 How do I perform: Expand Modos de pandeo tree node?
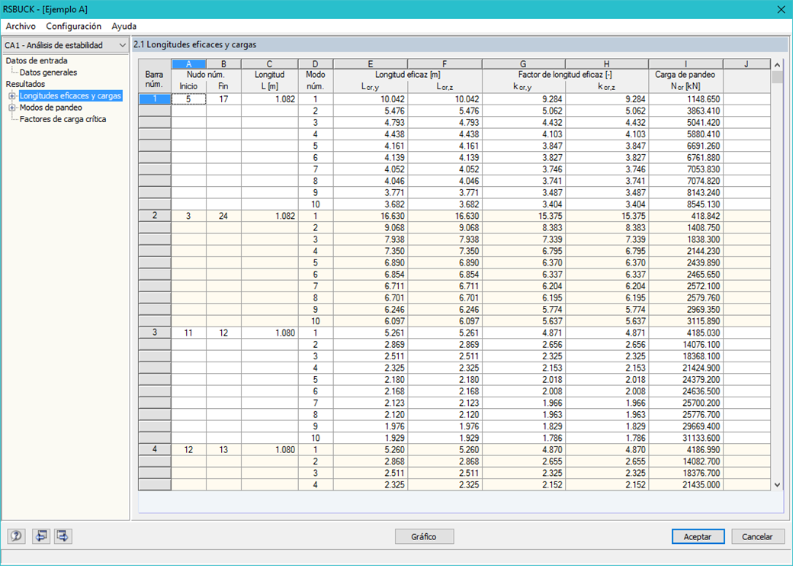(x=11, y=108)
